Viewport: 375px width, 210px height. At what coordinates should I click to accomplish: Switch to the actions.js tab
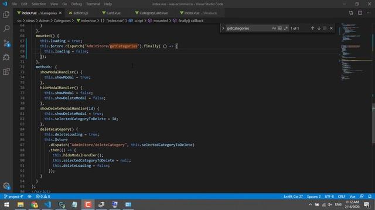tap(80, 13)
